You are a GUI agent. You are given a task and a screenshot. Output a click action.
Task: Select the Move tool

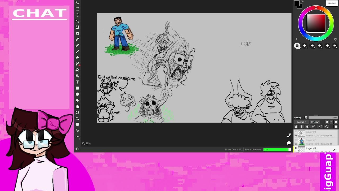pos(77,3)
